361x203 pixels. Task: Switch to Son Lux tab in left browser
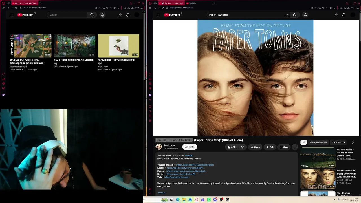click(25, 3)
